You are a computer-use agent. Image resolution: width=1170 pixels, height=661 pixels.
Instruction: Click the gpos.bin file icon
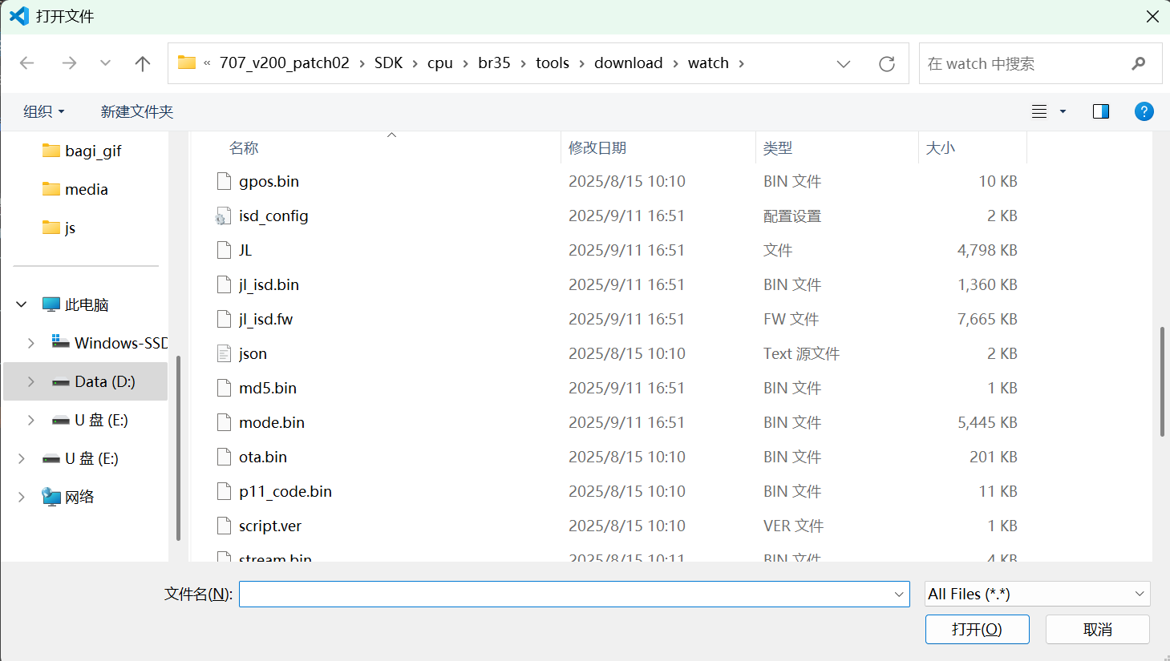click(x=225, y=182)
